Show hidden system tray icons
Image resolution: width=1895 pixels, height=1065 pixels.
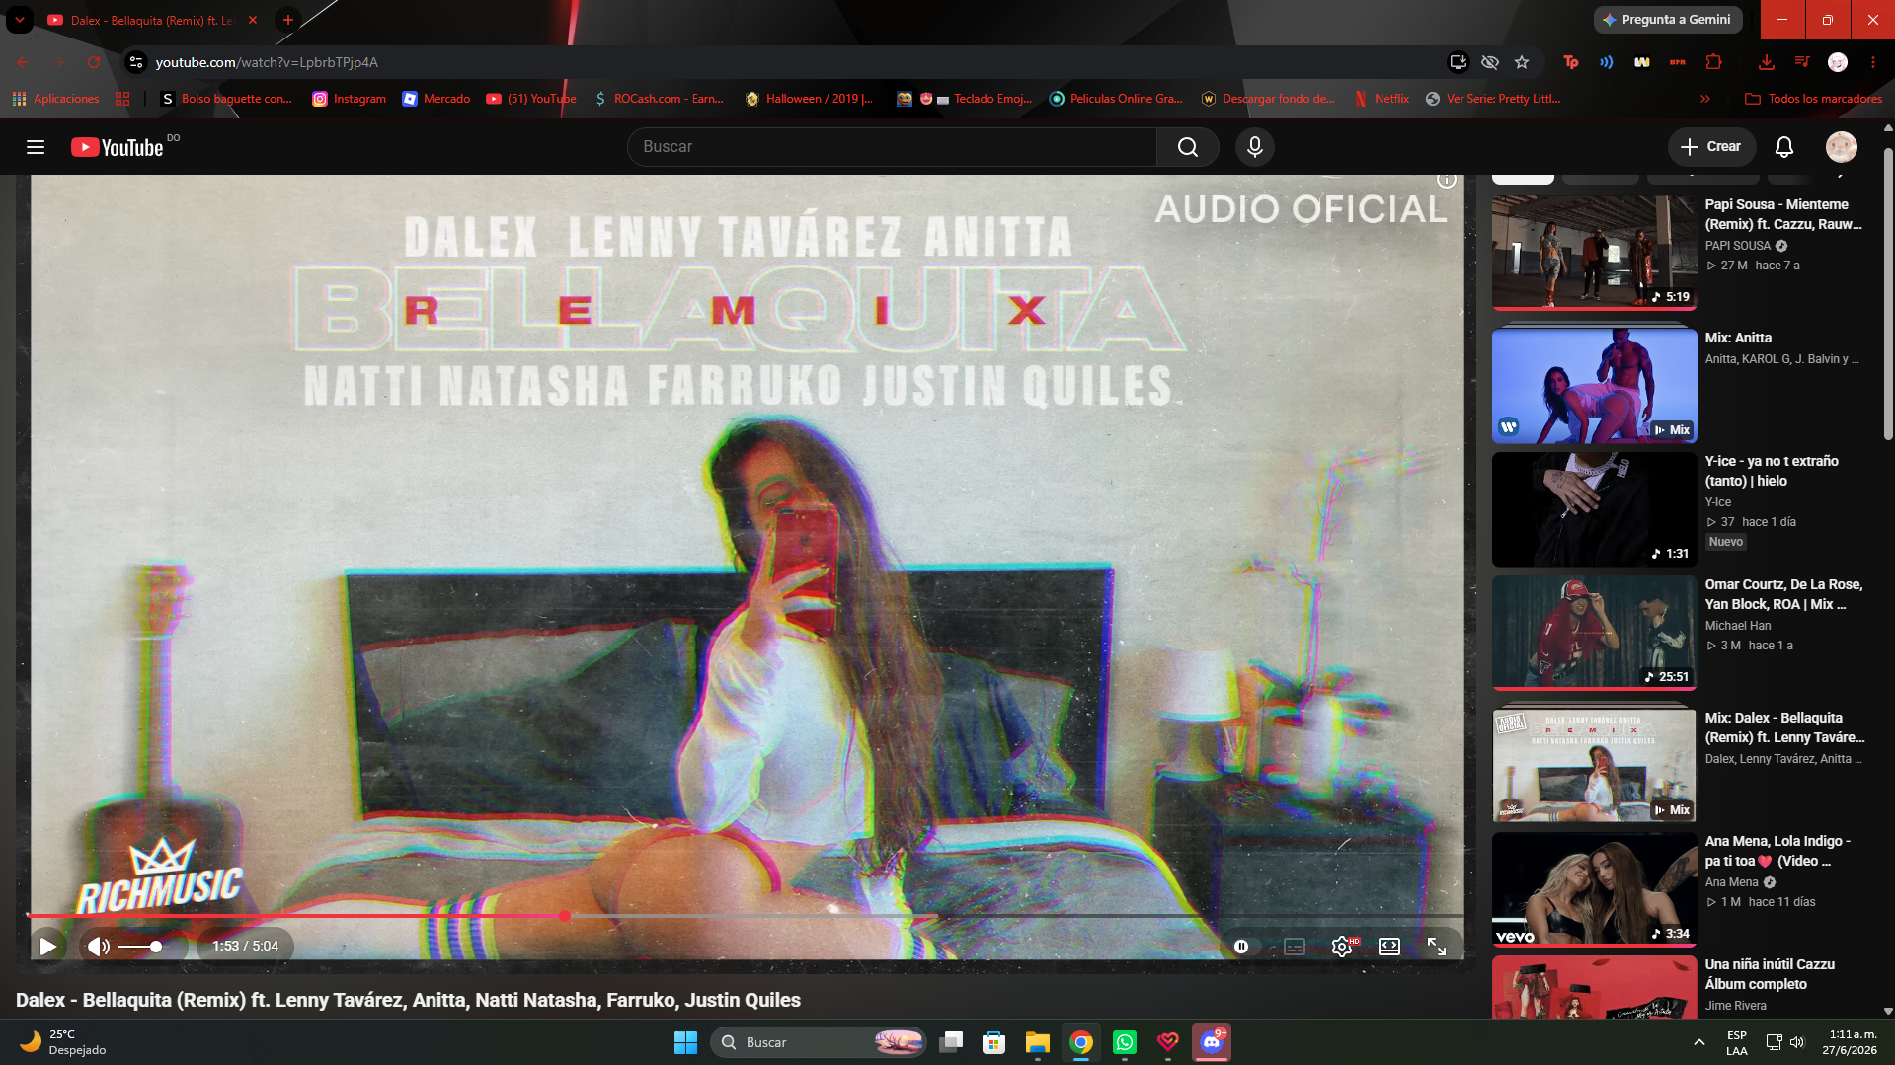[x=1699, y=1042]
